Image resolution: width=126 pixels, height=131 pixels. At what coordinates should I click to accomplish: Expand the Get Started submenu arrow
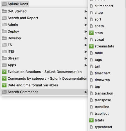pos(86,11)
